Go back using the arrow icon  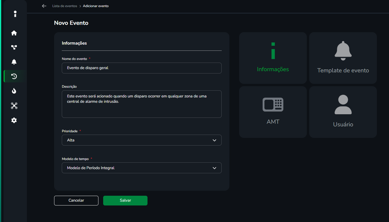(44, 6)
